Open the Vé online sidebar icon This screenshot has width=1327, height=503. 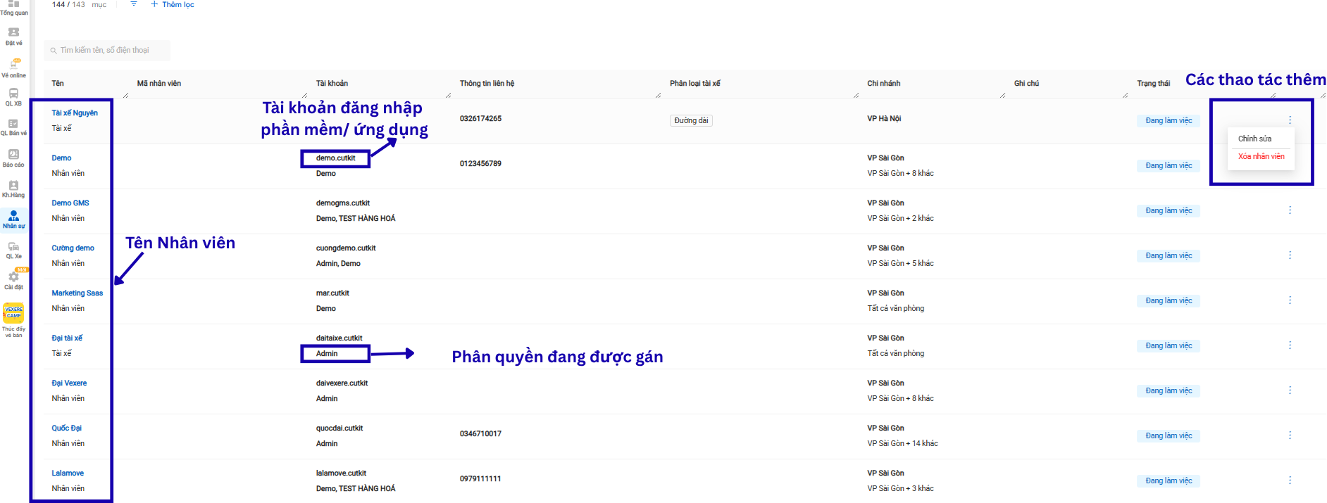pos(13,63)
